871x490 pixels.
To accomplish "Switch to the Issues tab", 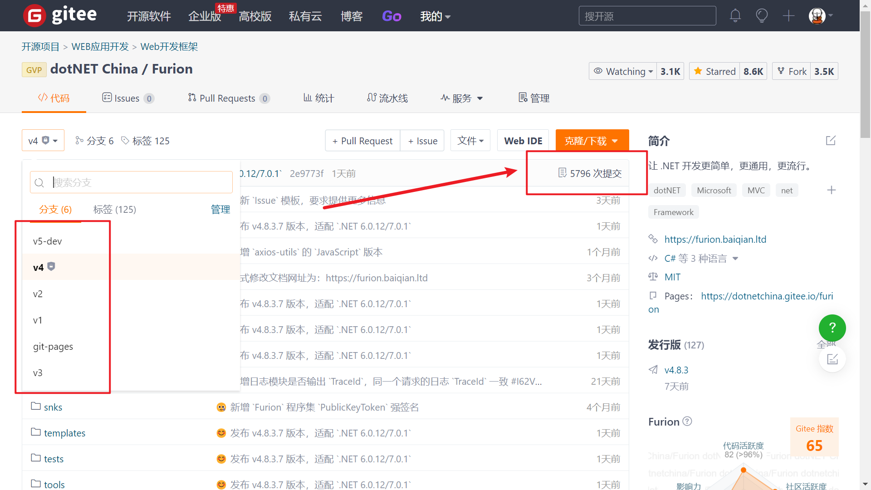I will 127,98.
